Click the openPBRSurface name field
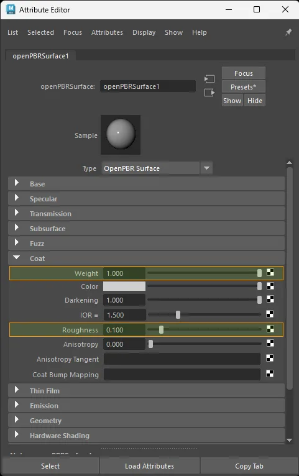299x476 pixels. point(148,86)
